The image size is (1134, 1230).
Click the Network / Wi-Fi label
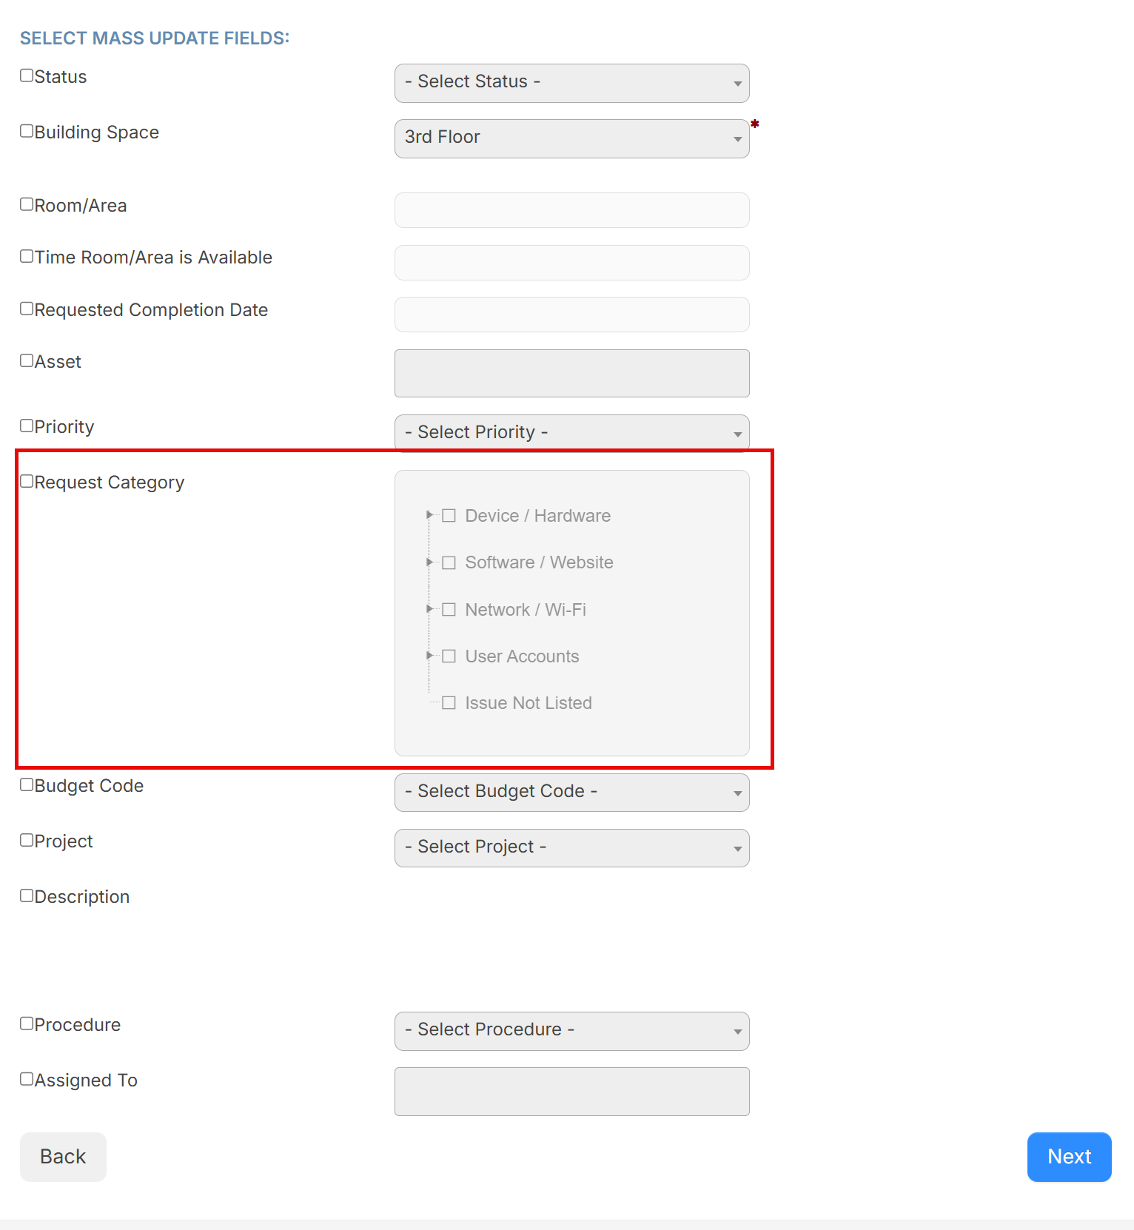coord(526,610)
